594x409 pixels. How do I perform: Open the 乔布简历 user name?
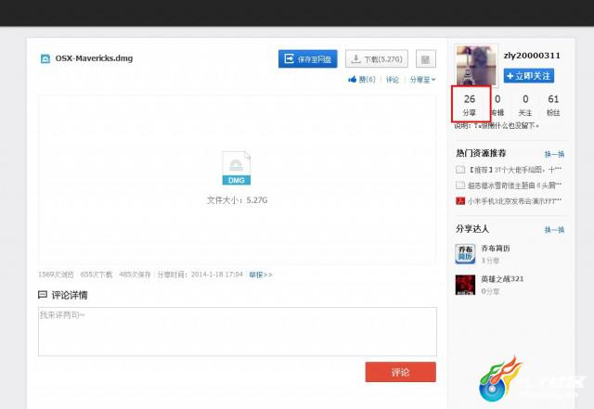(x=495, y=248)
